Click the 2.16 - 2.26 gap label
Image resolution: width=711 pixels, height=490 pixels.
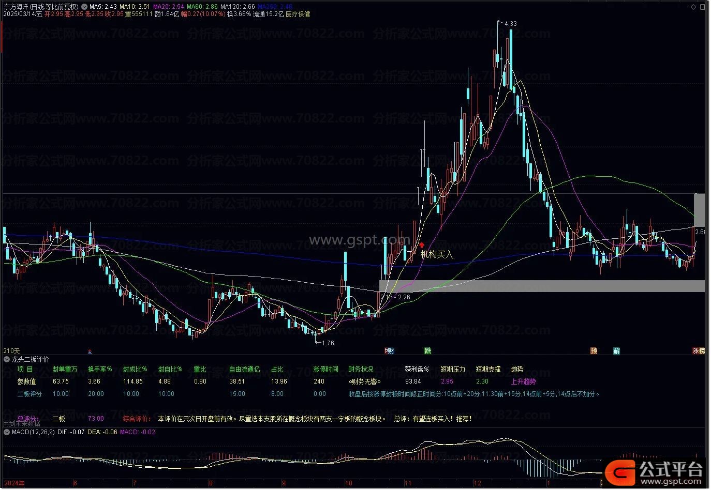395,297
